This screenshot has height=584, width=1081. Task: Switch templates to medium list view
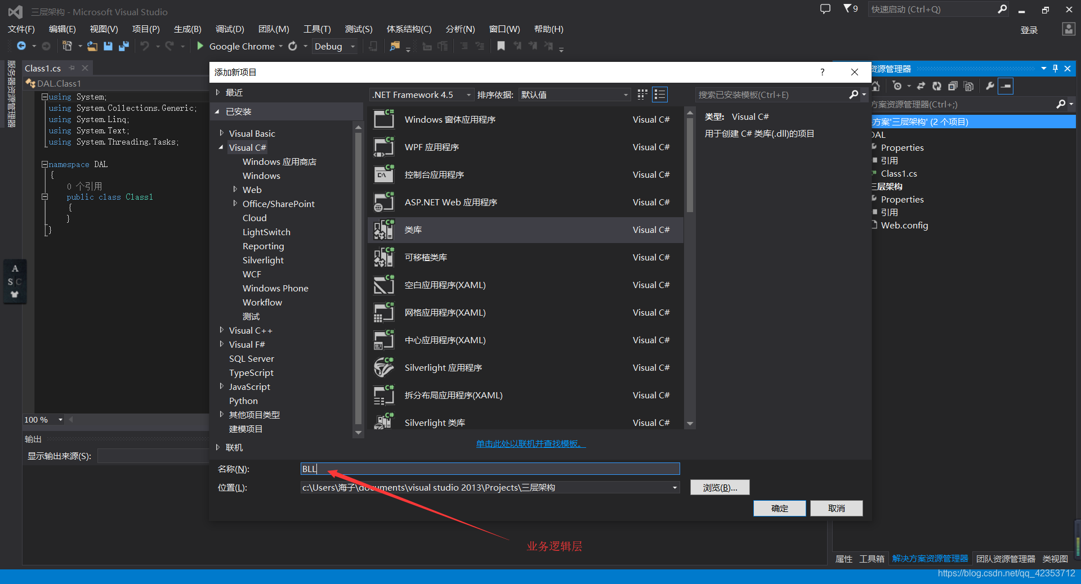tap(660, 95)
